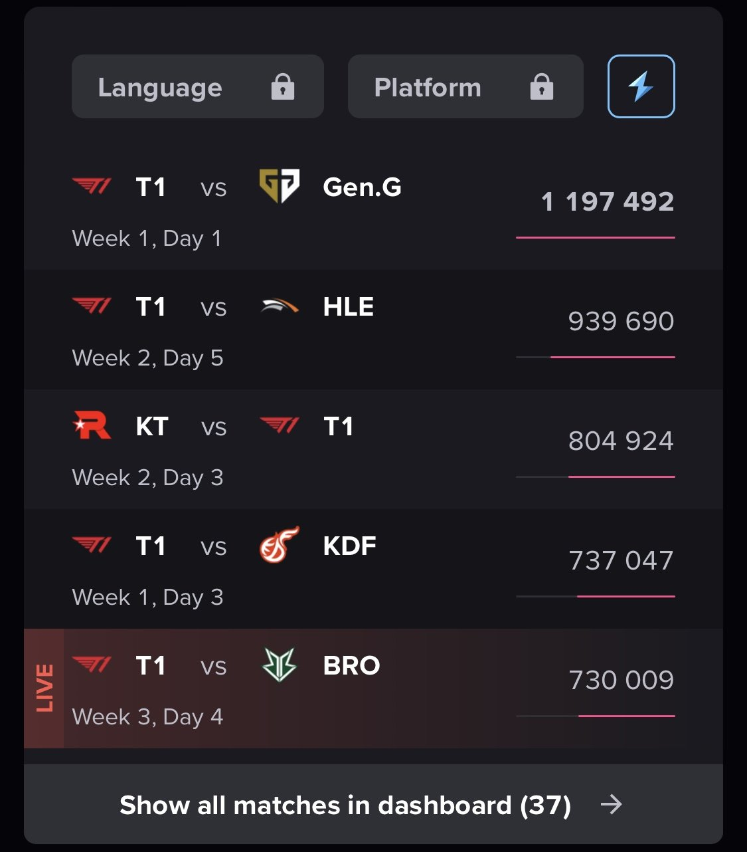The image size is (747, 852).
Task: Click the lock icon on Platform
Action: (x=541, y=87)
